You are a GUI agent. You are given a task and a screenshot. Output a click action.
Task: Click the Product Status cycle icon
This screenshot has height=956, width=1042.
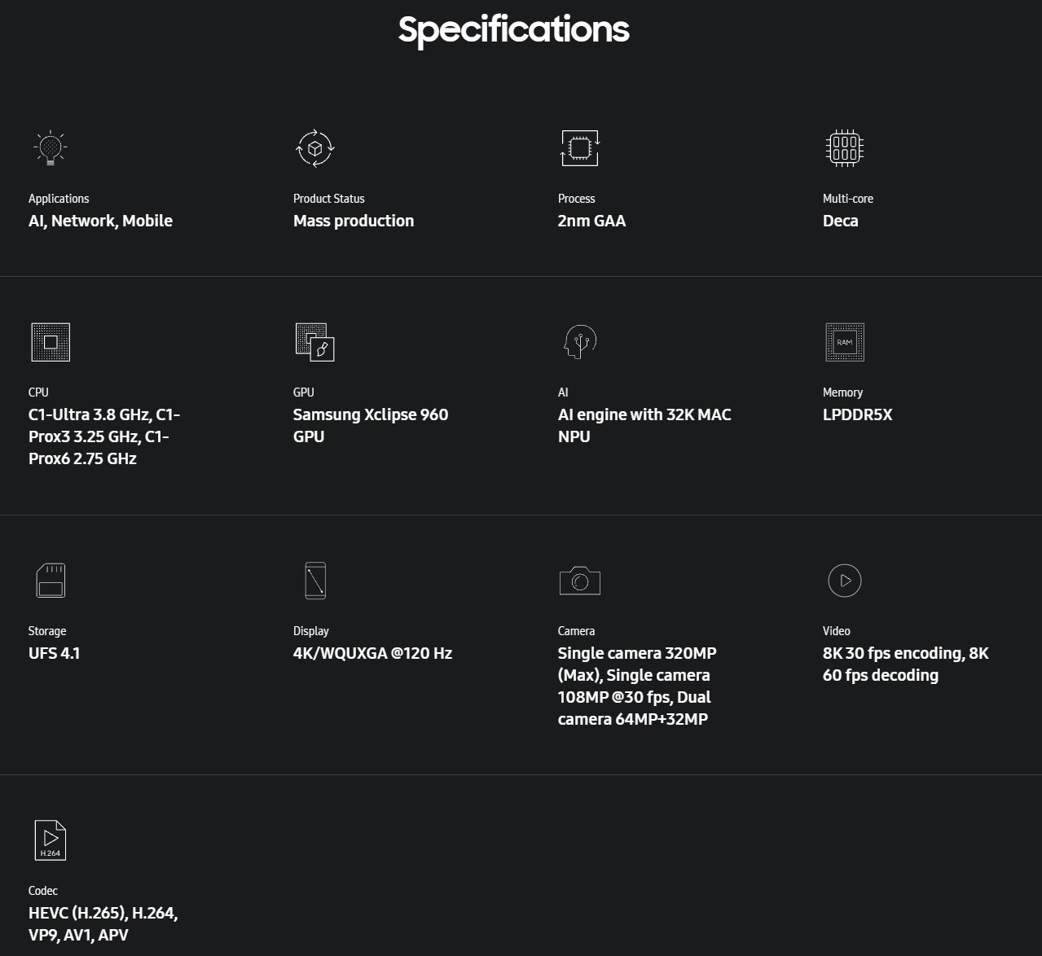(315, 148)
